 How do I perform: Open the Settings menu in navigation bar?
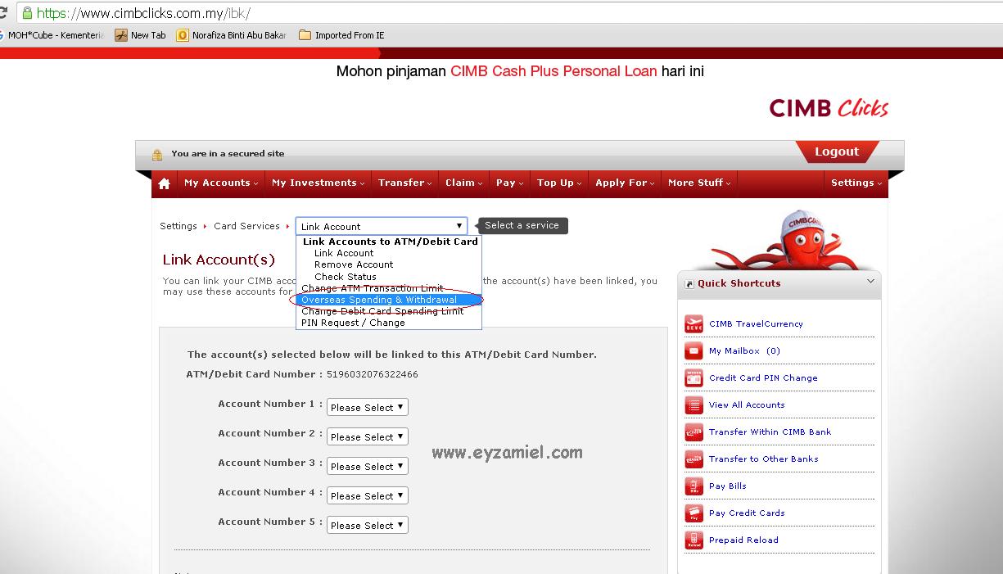coord(856,183)
